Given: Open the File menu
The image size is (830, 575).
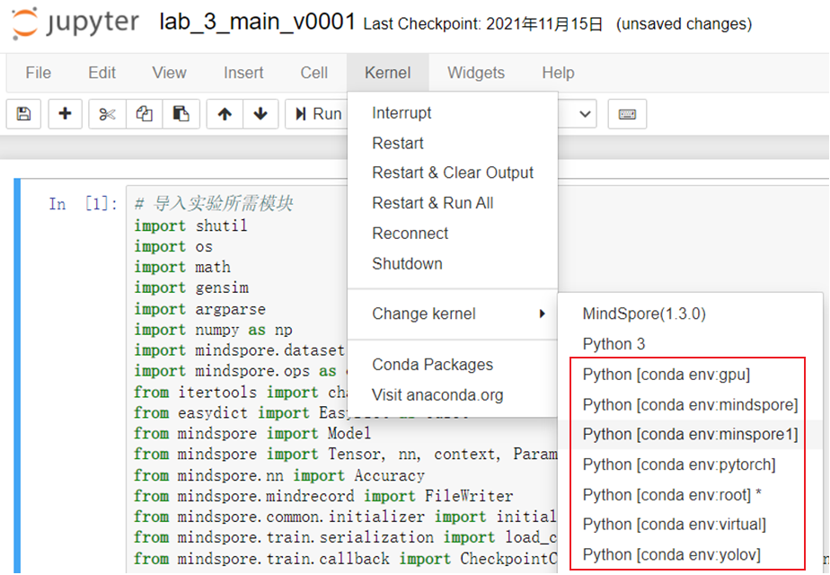Looking at the screenshot, I should [x=38, y=73].
